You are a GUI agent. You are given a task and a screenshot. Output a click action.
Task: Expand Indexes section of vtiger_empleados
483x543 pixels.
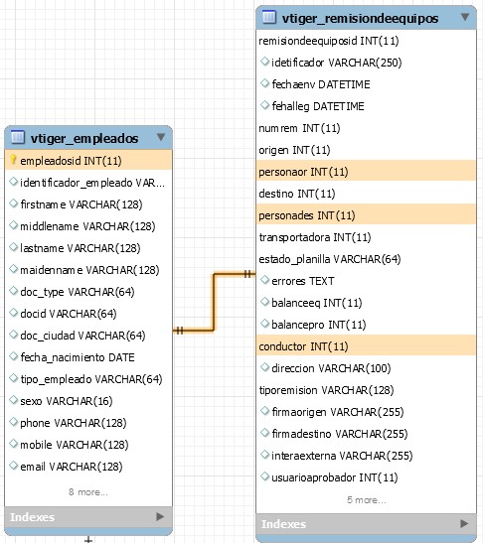160,516
